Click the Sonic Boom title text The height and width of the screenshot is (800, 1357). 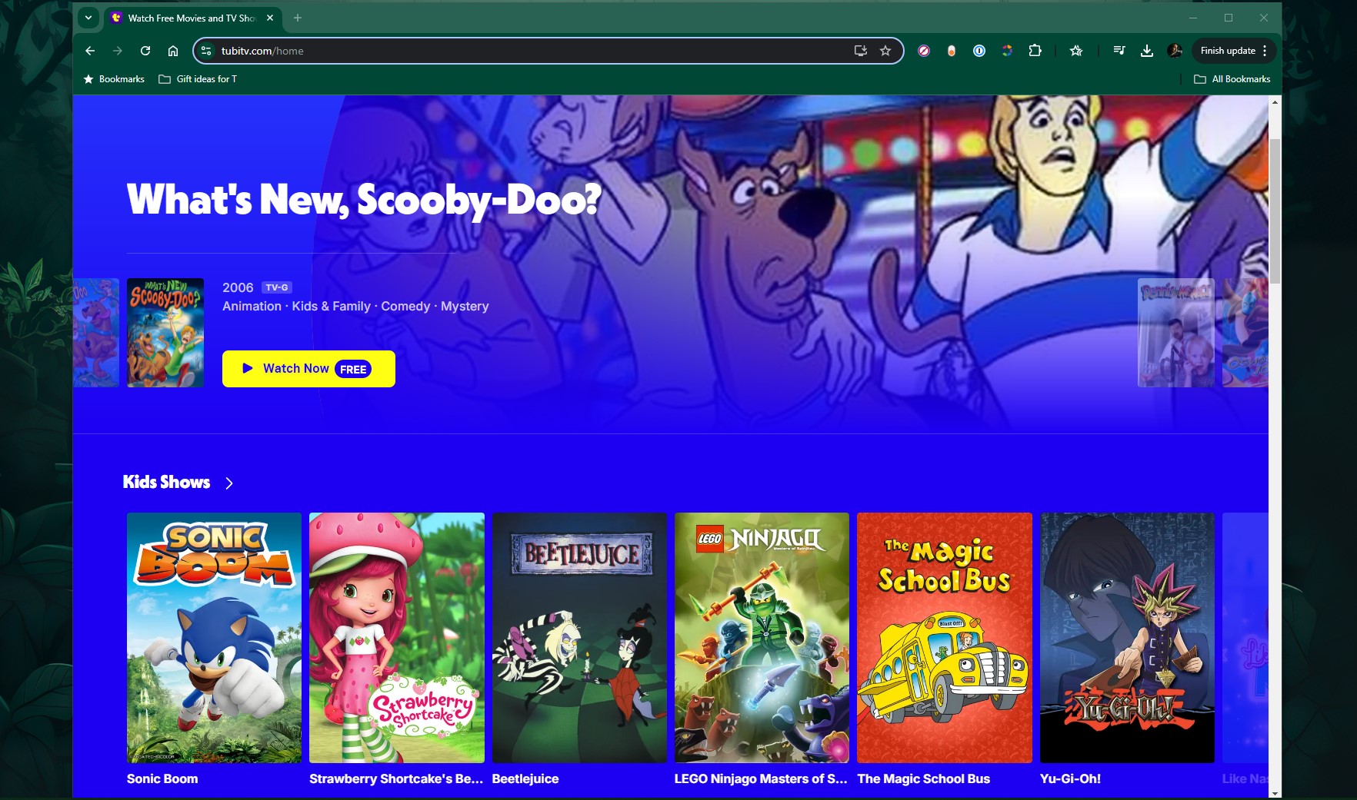pyautogui.click(x=162, y=778)
